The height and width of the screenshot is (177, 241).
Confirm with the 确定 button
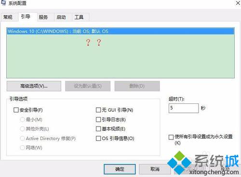click(x=120, y=169)
